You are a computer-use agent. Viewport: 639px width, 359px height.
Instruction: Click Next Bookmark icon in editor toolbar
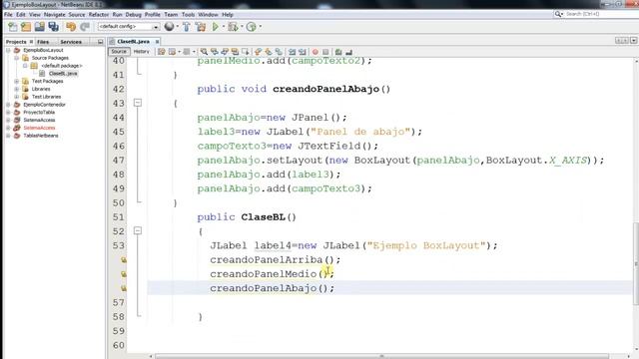[x=269, y=52]
